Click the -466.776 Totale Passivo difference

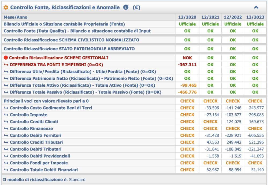coord(187,92)
